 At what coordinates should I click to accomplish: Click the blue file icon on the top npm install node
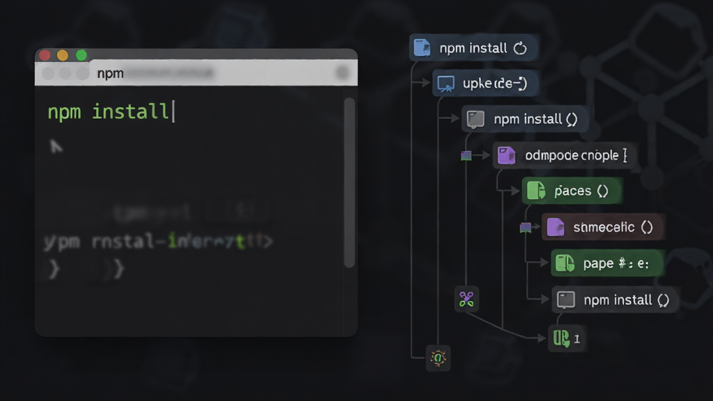pyautogui.click(x=422, y=48)
